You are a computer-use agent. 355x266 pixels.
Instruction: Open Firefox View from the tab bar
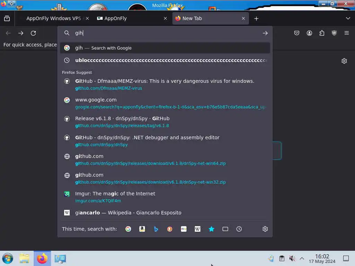pyautogui.click(x=7, y=19)
